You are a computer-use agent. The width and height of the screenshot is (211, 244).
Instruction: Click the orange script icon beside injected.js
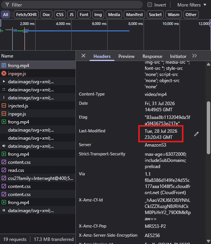[4, 106]
